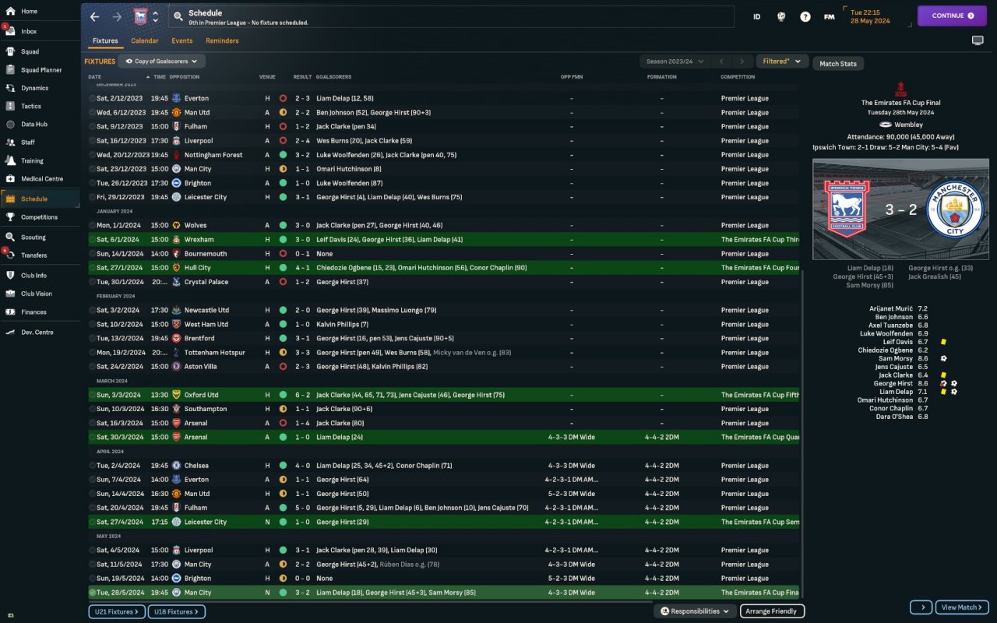The width and height of the screenshot is (997, 623).
Task: Open the Medical Centre
Action: (42, 178)
